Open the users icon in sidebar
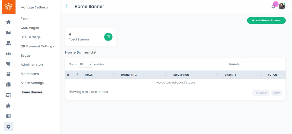Viewport: 292px width, 134px height. tap(9, 43)
